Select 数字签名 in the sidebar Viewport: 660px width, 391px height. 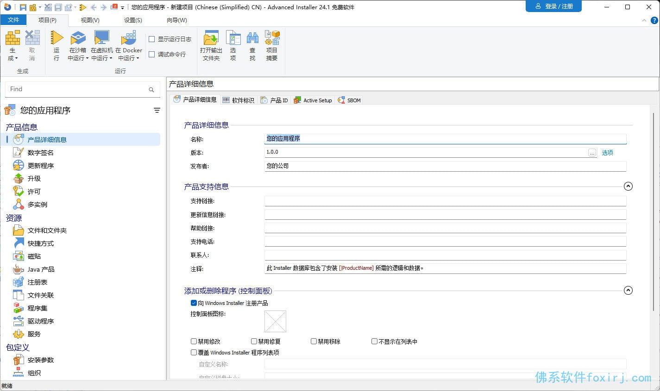tap(41, 153)
